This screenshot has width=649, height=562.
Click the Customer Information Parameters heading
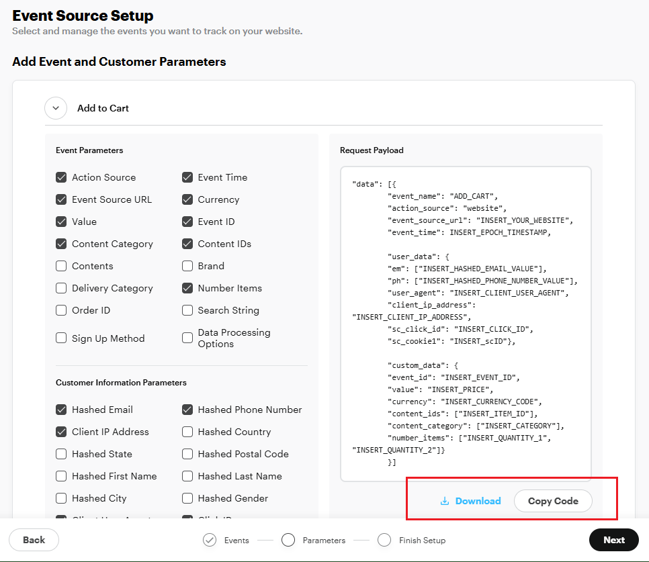point(122,383)
